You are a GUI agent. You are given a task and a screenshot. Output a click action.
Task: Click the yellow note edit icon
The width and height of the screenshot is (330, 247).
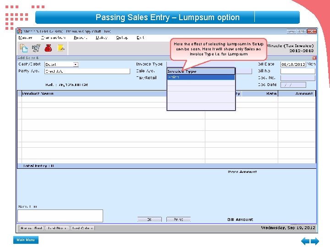click(61, 48)
